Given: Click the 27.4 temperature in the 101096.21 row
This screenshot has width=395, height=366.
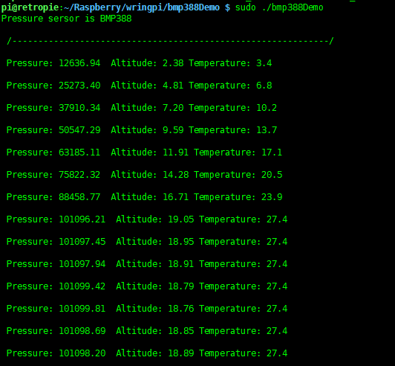Looking at the screenshot, I should [x=277, y=219].
